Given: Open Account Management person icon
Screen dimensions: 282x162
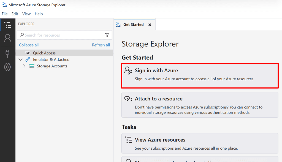Looking at the screenshot, I should tap(8, 38).
